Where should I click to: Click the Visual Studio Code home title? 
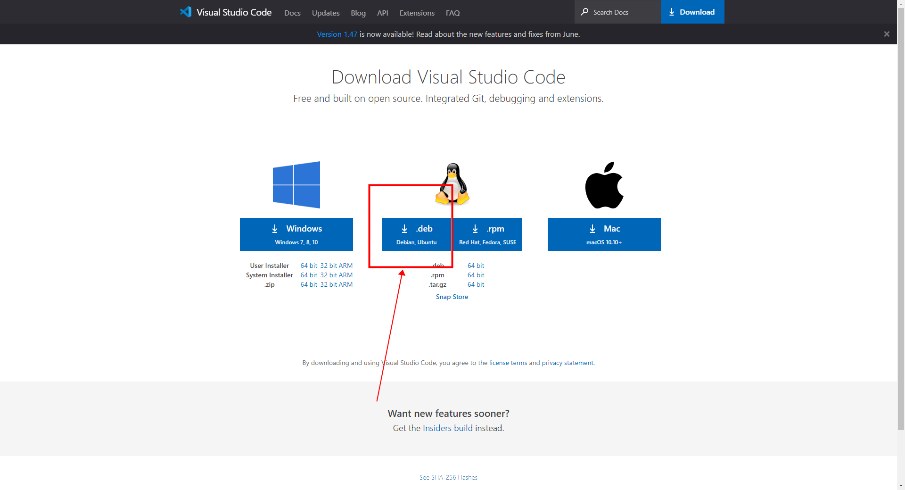[234, 12]
